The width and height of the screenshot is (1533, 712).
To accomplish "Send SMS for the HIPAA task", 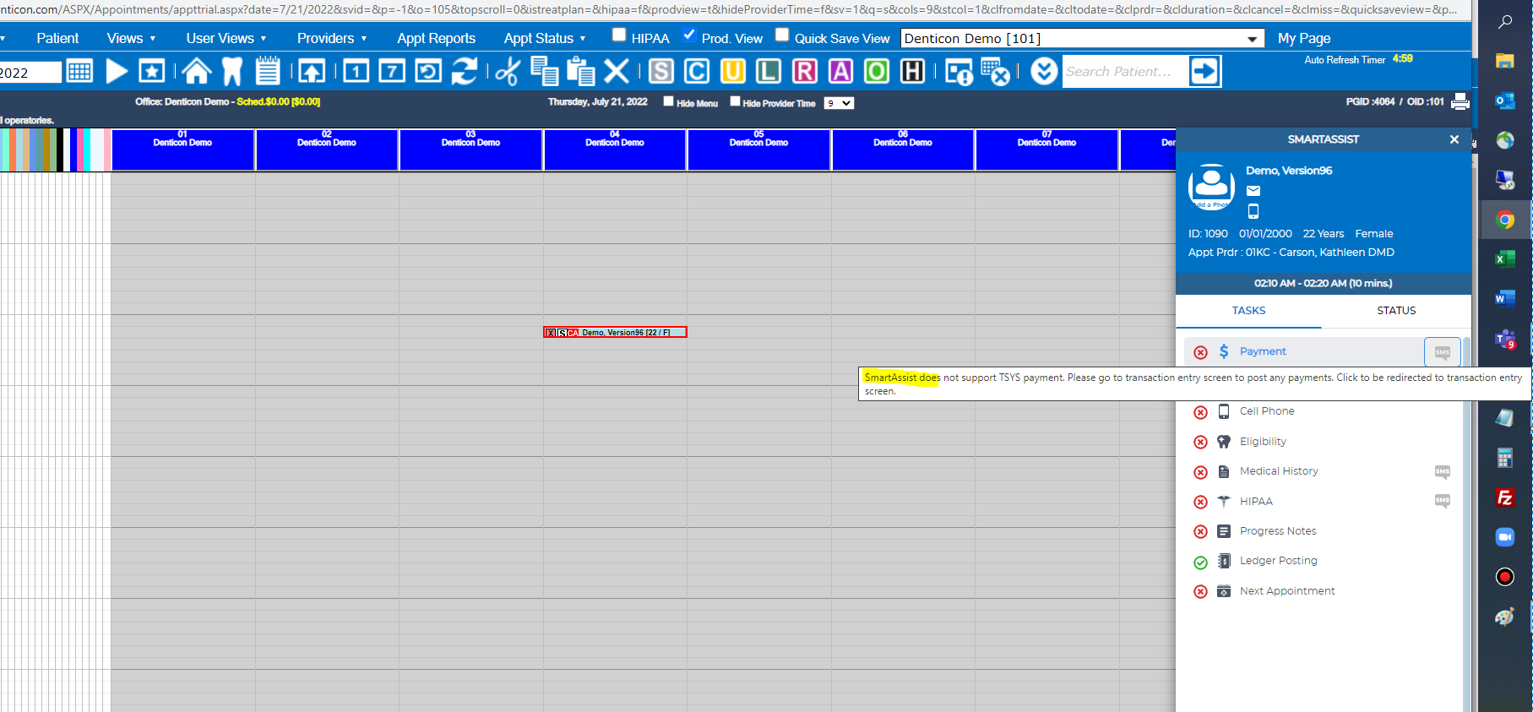I will (x=1443, y=501).
